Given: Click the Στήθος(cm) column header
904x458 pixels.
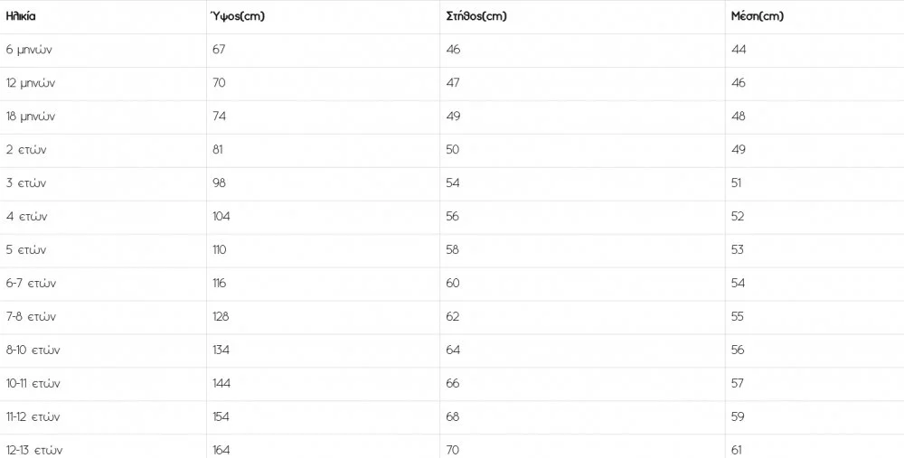Looking at the screenshot, I should (x=476, y=16).
